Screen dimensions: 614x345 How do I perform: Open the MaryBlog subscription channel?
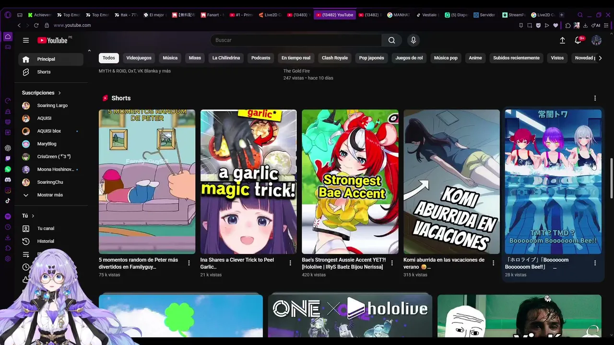[51, 144]
